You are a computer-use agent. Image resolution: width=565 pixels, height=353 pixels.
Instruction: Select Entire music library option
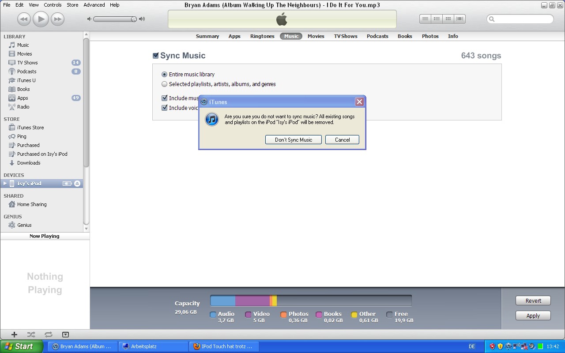(x=164, y=75)
